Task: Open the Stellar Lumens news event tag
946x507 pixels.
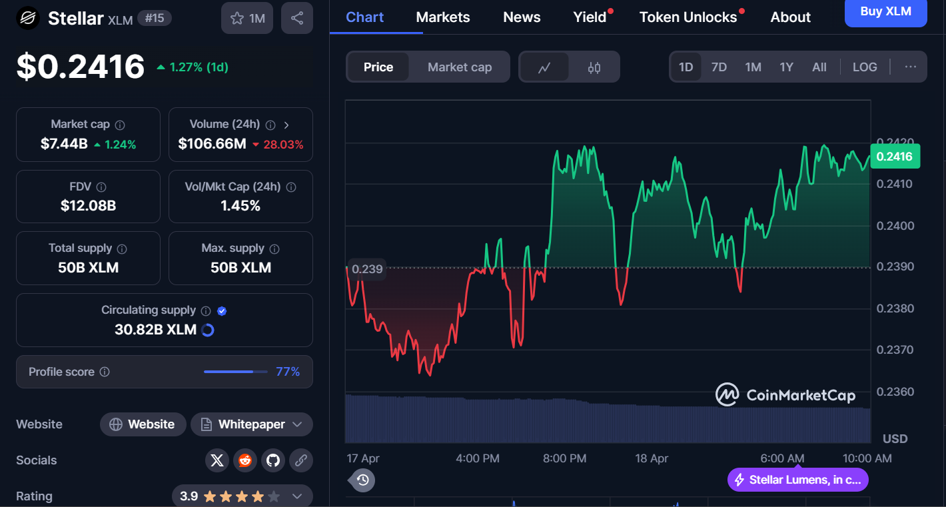Action: click(798, 480)
